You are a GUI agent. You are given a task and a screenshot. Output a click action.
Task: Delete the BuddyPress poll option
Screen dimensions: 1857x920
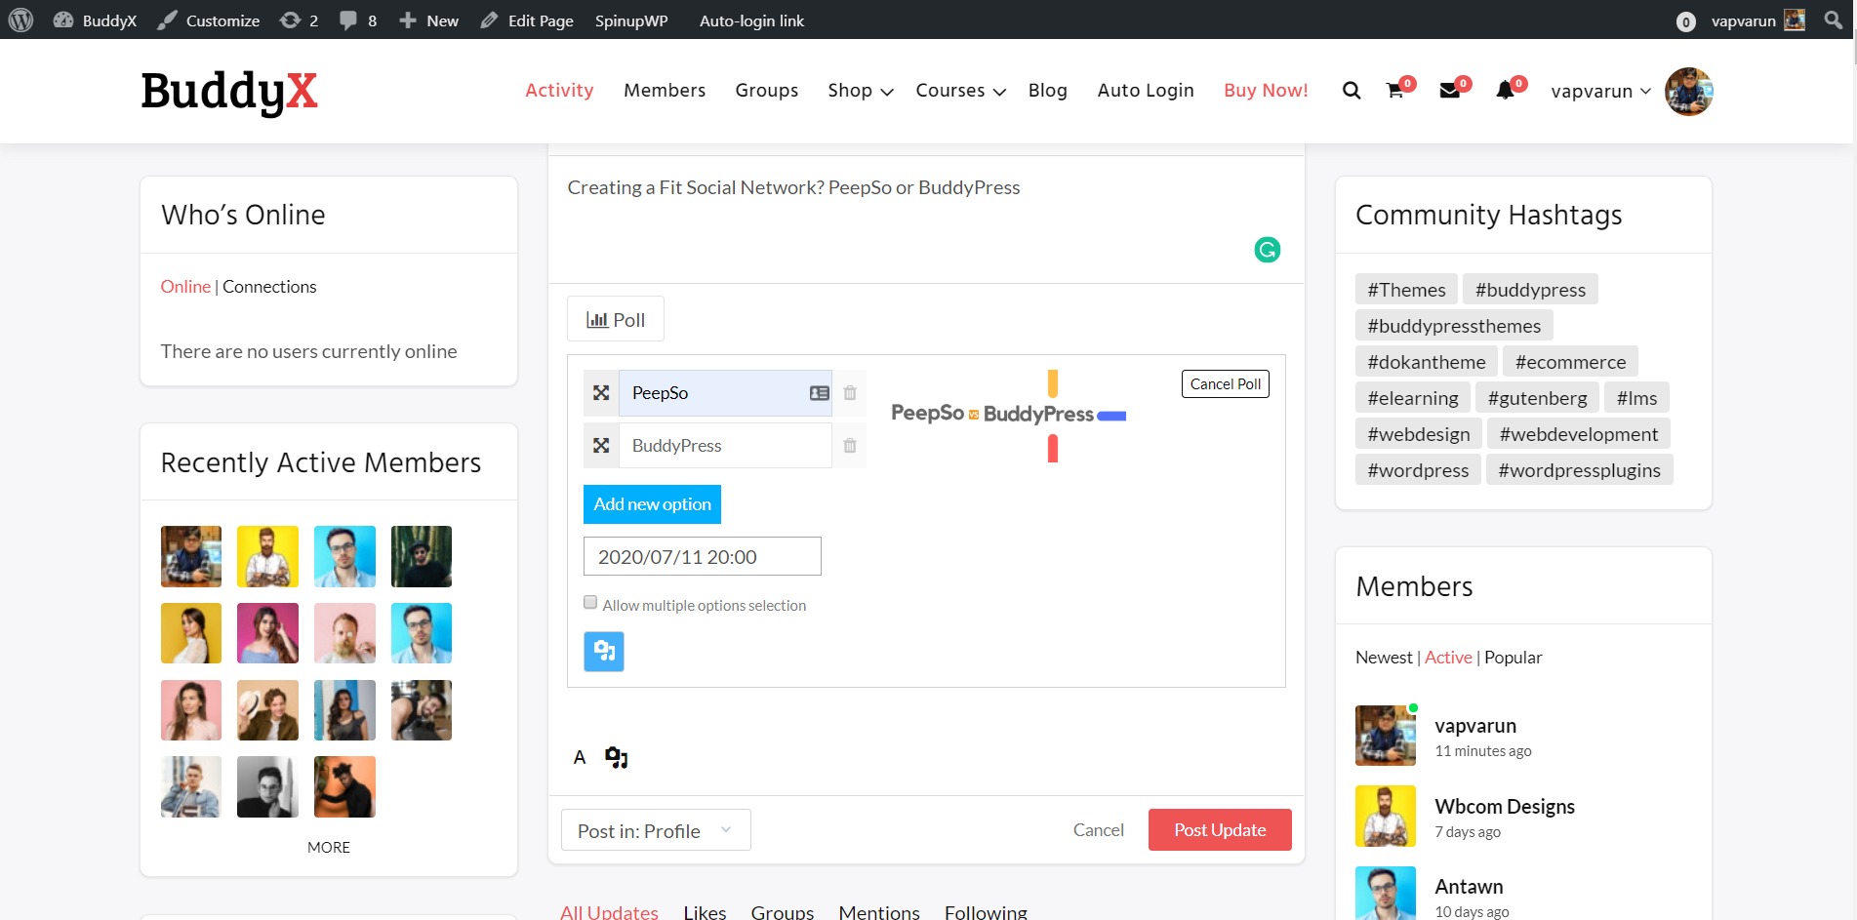pos(850,445)
